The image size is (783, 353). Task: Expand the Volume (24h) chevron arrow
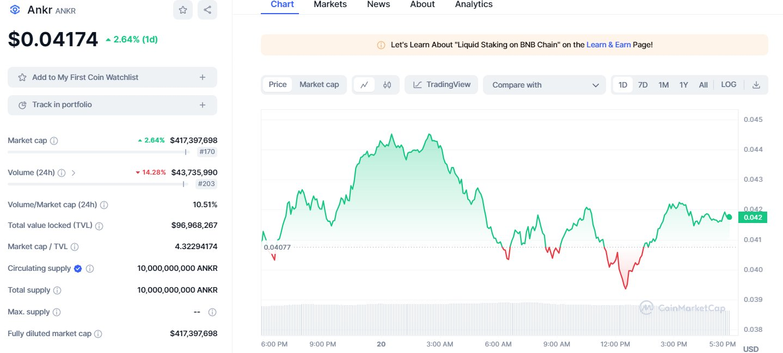(74, 173)
